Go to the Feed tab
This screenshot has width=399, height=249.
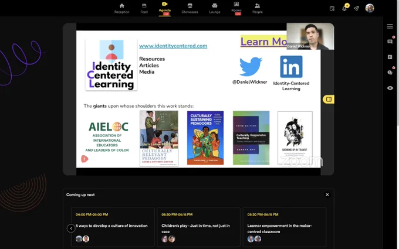click(x=144, y=8)
